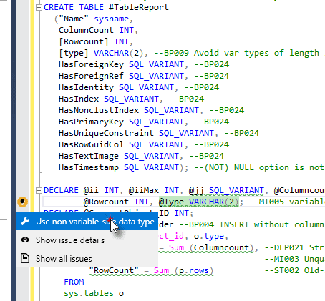Click on HasIdentity column name

(86, 87)
